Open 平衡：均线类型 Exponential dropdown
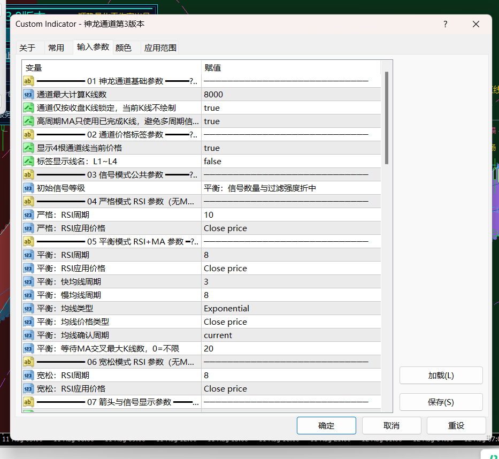This screenshot has height=459, width=499. coord(291,309)
